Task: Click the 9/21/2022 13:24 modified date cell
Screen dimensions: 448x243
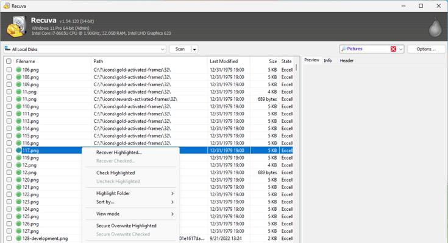Action: coord(226,238)
